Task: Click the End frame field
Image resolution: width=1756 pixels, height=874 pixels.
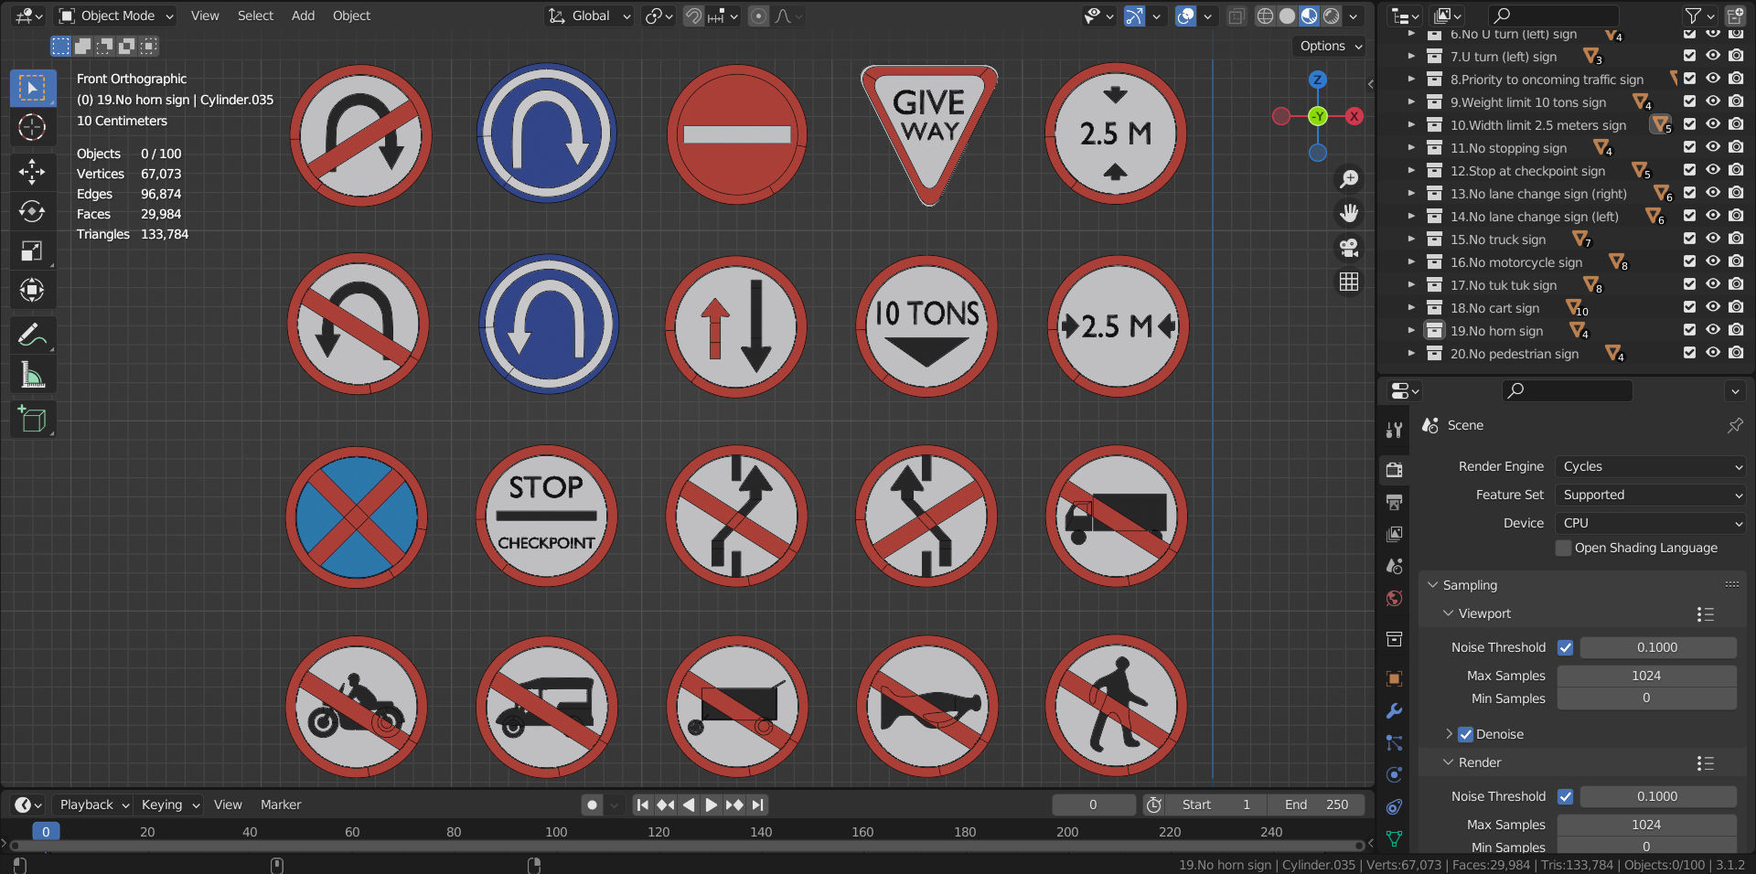Action: point(1317,805)
